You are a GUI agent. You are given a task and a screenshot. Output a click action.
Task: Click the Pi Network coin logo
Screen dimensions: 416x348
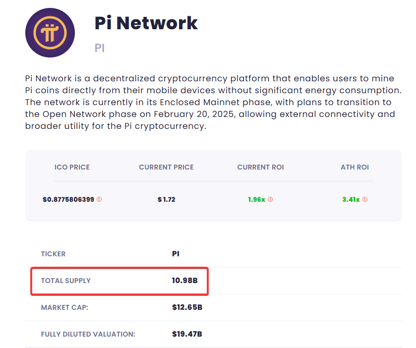(x=50, y=33)
